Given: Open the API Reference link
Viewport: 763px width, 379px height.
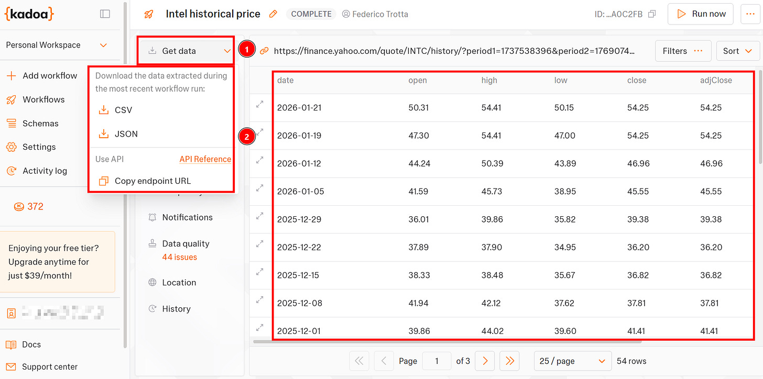Looking at the screenshot, I should click(x=205, y=159).
